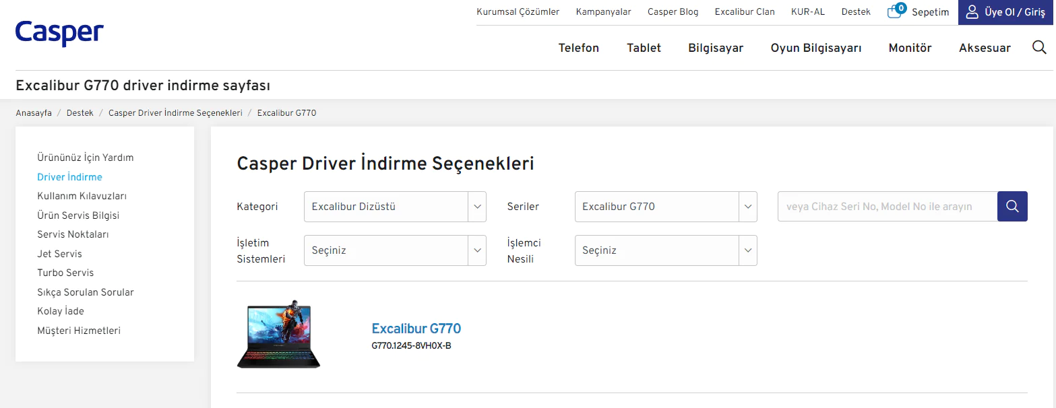
Task: Click the Üye Ol / Giriş user icon
Action: 971,11
